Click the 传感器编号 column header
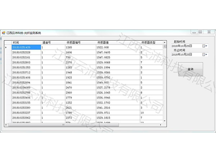The height and width of the screenshot is (162, 216). click(x=80, y=42)
